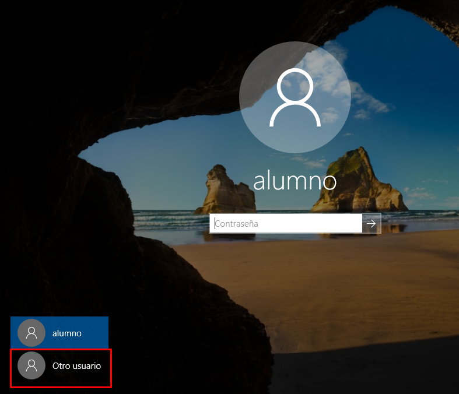The width and height of the screenshot is (459, 394).
Task: Click the avatar icon beside Otro usuario
Action: pos(31,365)
